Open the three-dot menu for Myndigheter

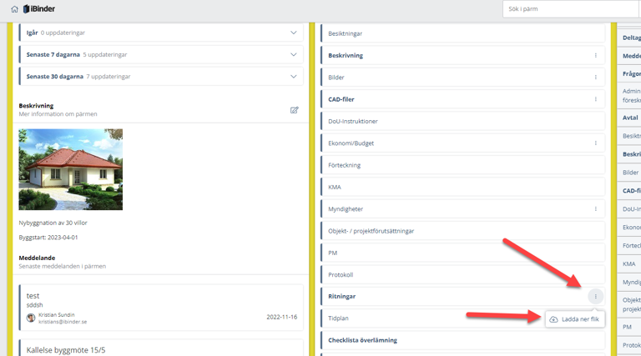click(596, 209)
